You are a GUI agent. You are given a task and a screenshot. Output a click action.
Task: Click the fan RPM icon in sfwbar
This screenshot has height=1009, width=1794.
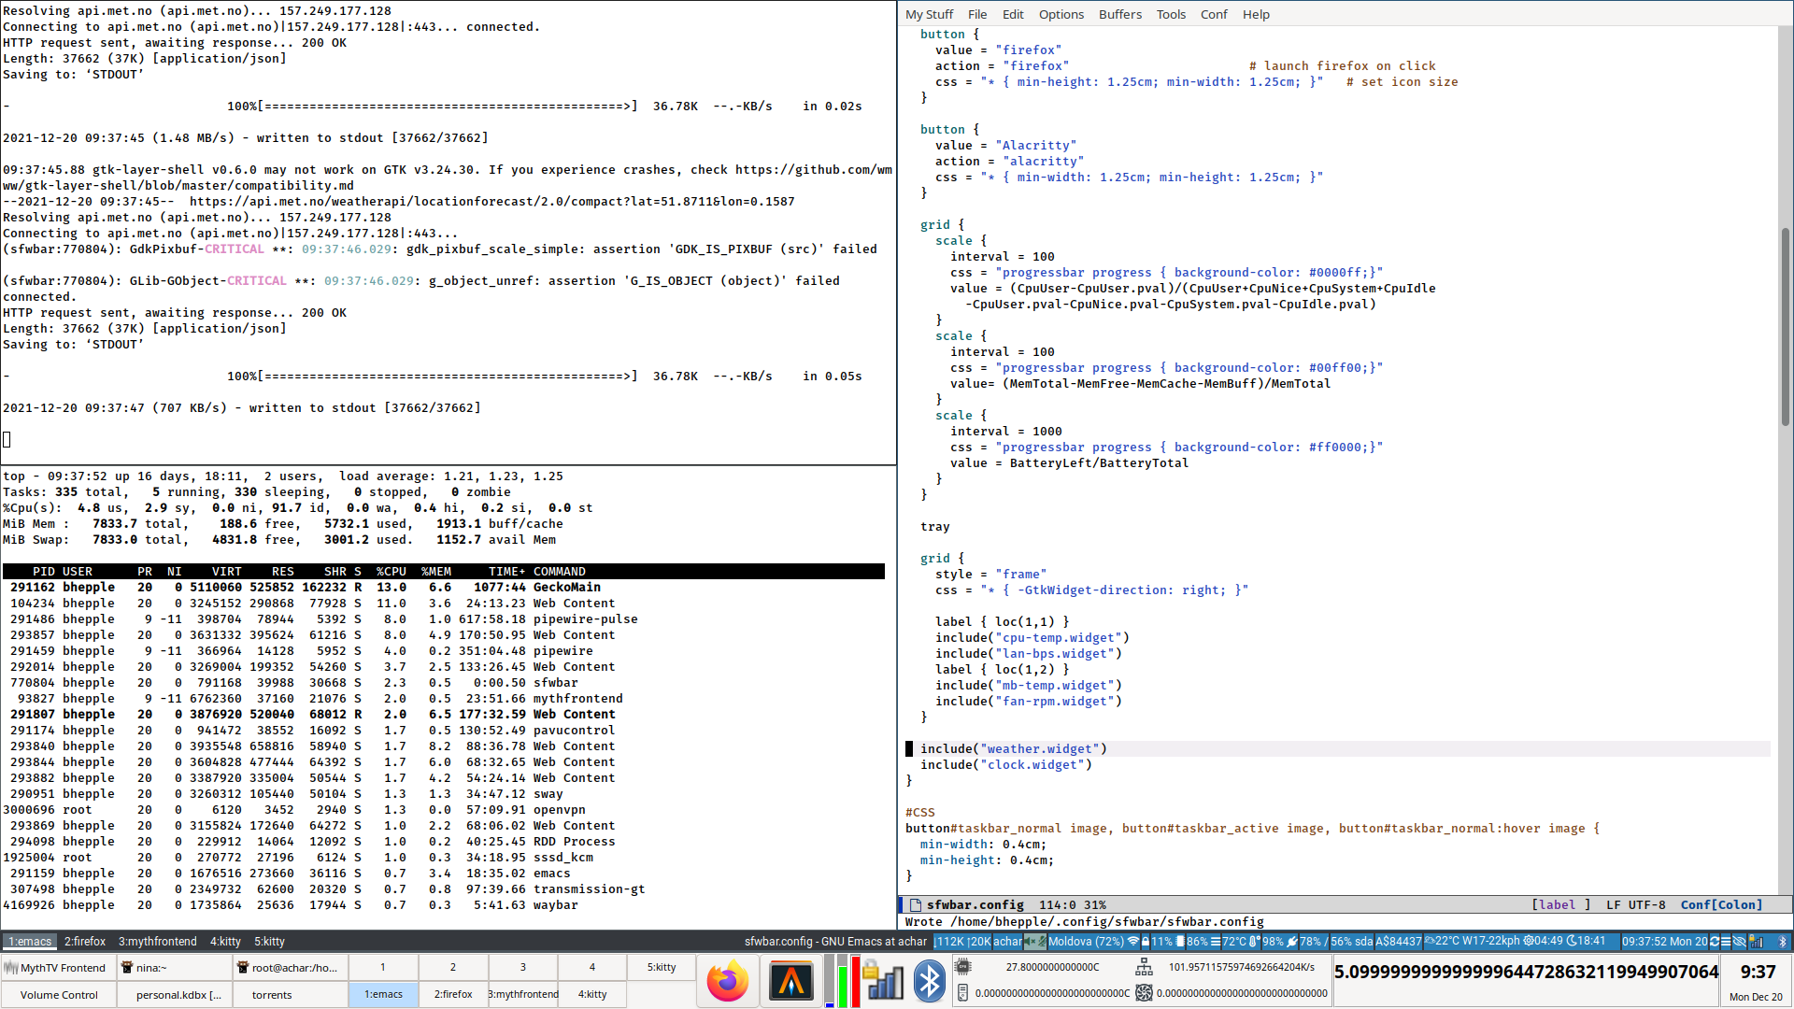click(x=1144, y=992)
